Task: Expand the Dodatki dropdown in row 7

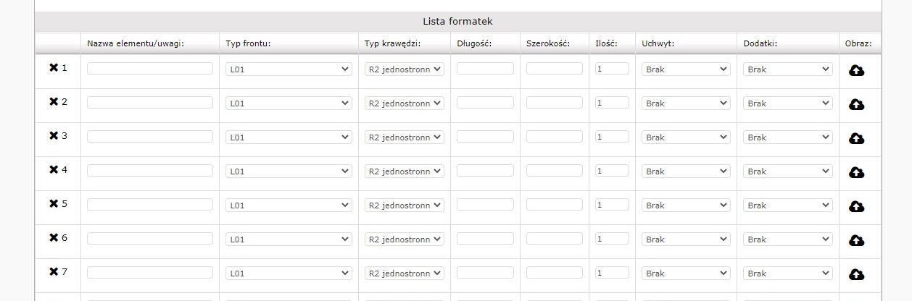Action: 787,274
